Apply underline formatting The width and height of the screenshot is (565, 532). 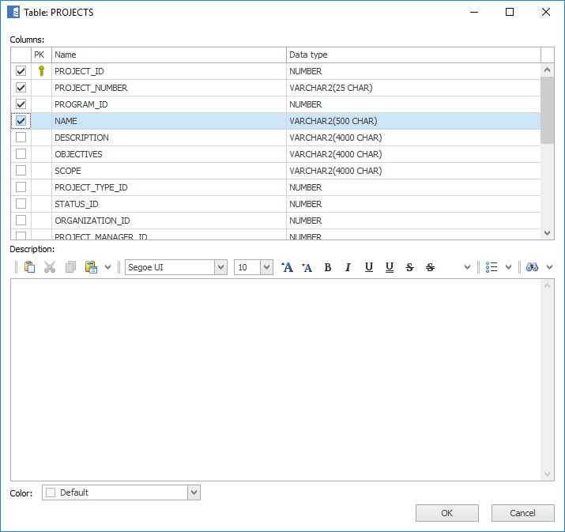click(369, 267)
